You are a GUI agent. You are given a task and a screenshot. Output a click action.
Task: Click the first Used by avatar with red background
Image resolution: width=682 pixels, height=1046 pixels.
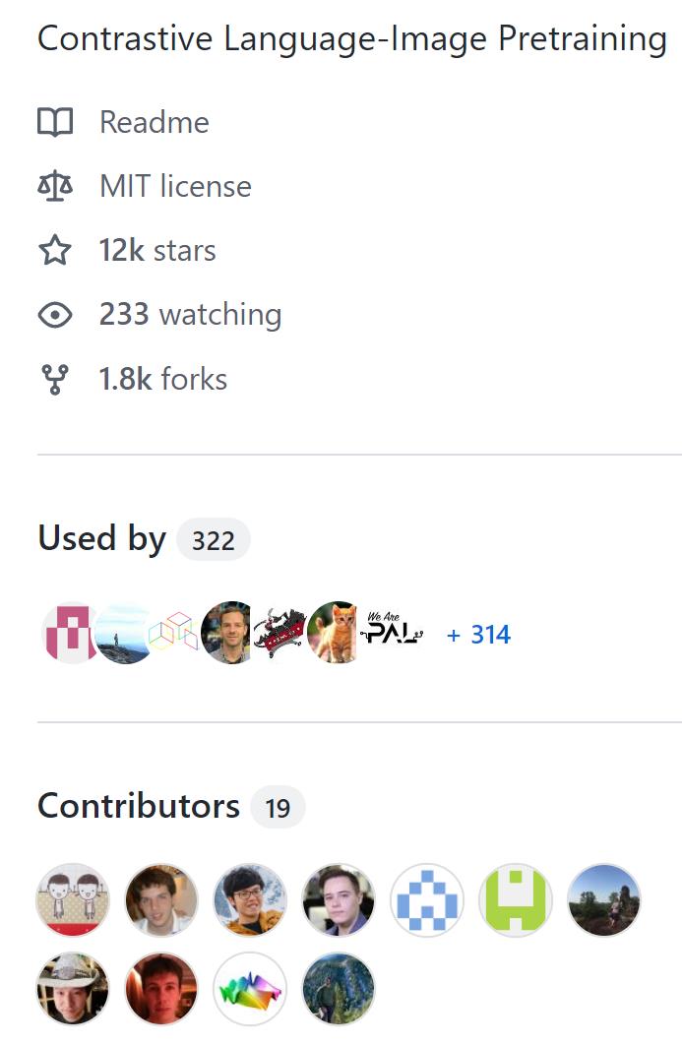[70, 635]
